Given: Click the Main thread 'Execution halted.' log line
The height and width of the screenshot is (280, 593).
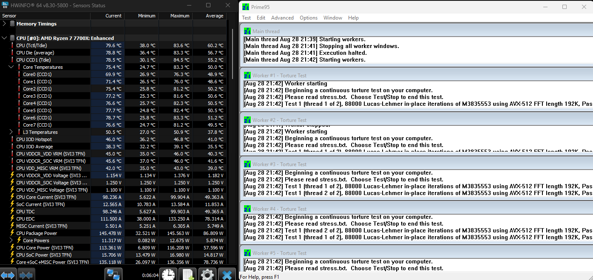Looking at the screenshot, I should [x=305, y=53].
